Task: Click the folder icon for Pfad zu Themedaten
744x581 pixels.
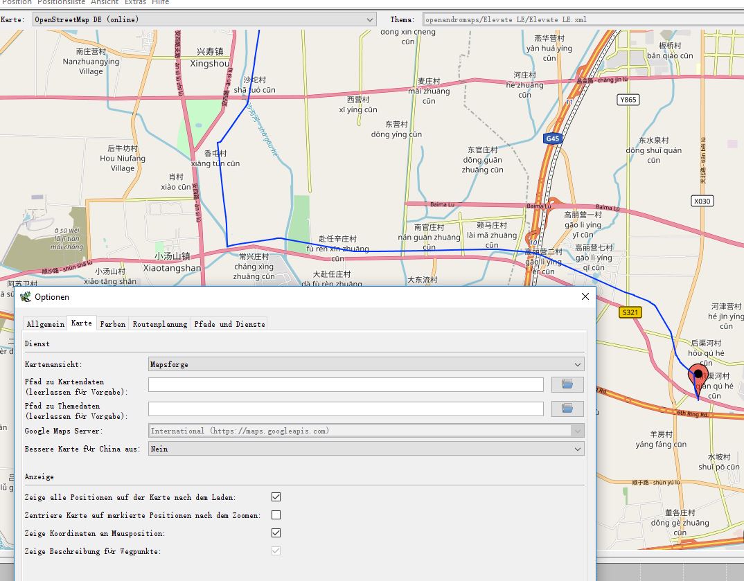Action: [567, 409]
